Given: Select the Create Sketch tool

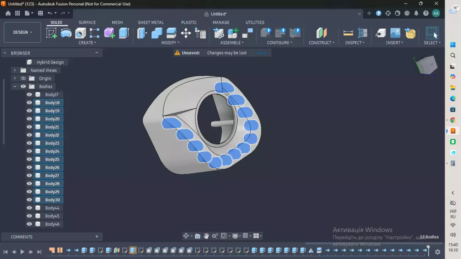Looking at the screenshot, I should coord(52,33).
